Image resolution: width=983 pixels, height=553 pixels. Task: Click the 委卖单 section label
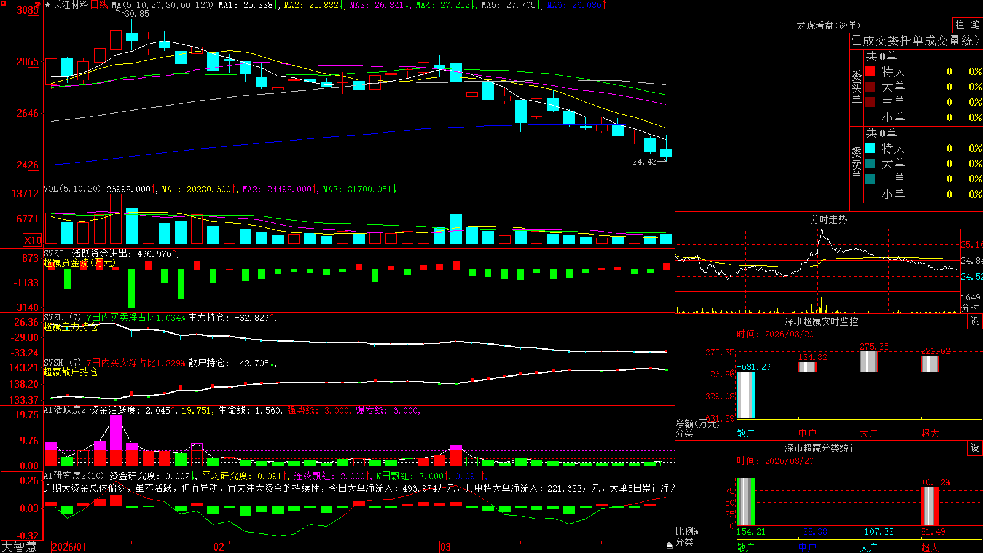(x=856, y=164)
